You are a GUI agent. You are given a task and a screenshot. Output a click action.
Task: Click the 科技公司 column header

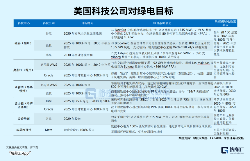(x=49, y=23)
